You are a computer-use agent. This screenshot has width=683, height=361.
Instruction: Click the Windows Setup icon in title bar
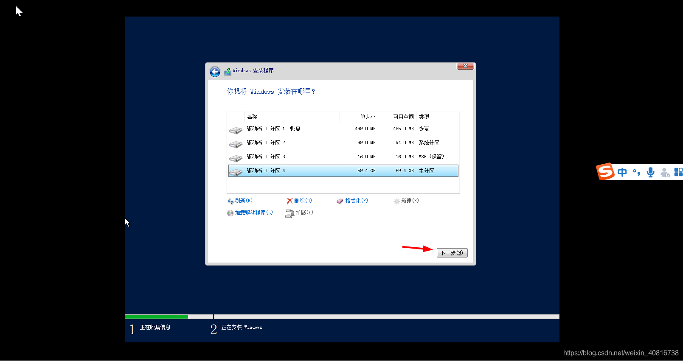point(228,71)
